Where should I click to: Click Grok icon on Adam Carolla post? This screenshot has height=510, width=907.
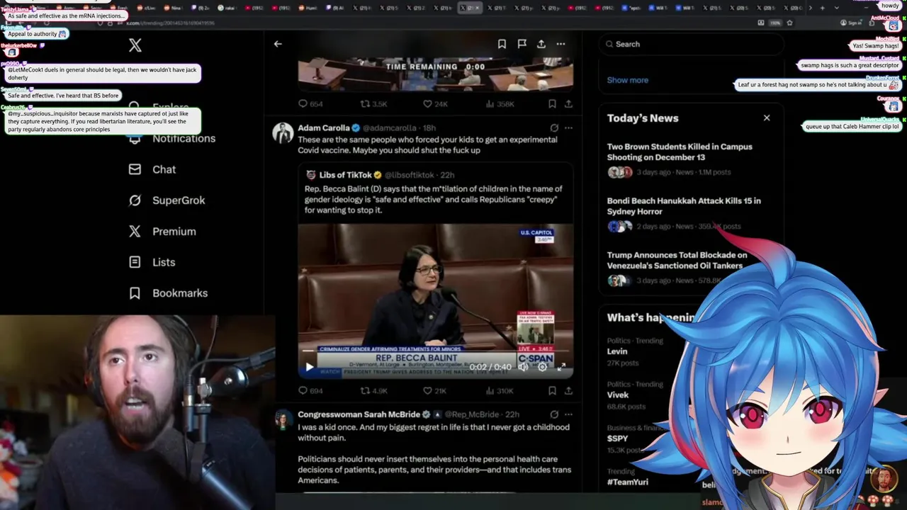coord(554,128)
